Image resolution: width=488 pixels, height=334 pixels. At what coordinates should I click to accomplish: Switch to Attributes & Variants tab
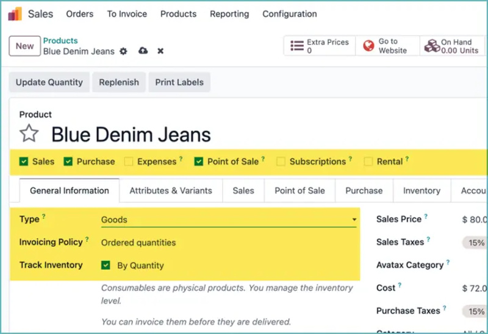(x=171, y=191)
